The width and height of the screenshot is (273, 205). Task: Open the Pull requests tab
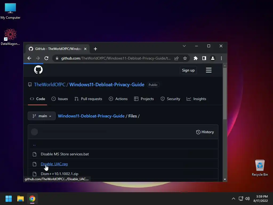pyautogui.click(x=88, y=99)
